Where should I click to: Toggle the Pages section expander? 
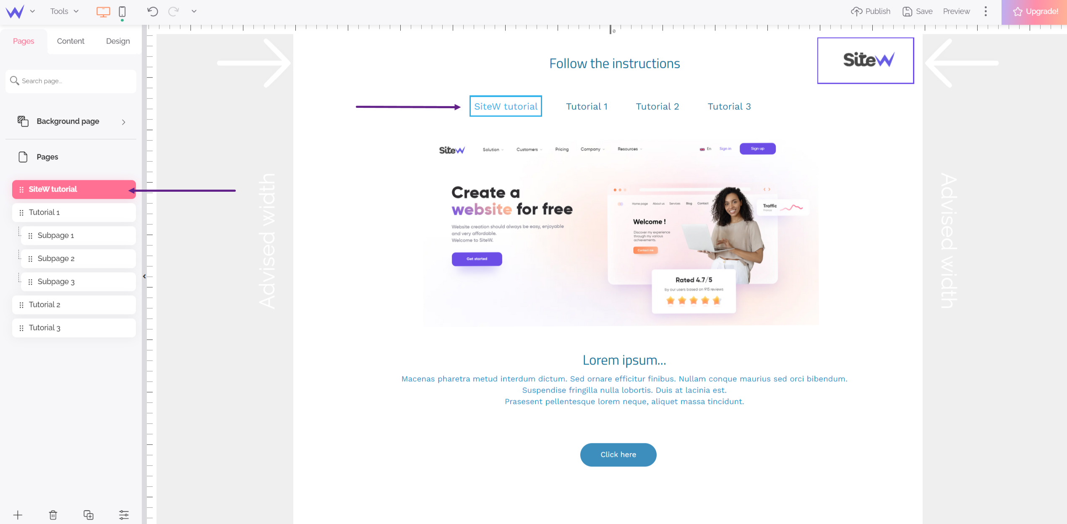pos(47,157)
